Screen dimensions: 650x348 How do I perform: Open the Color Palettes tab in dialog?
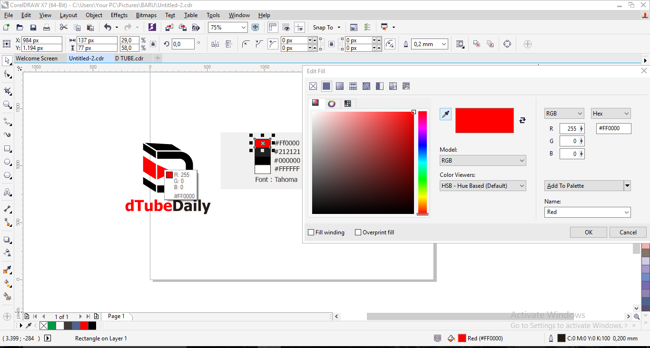pos(348,104)
